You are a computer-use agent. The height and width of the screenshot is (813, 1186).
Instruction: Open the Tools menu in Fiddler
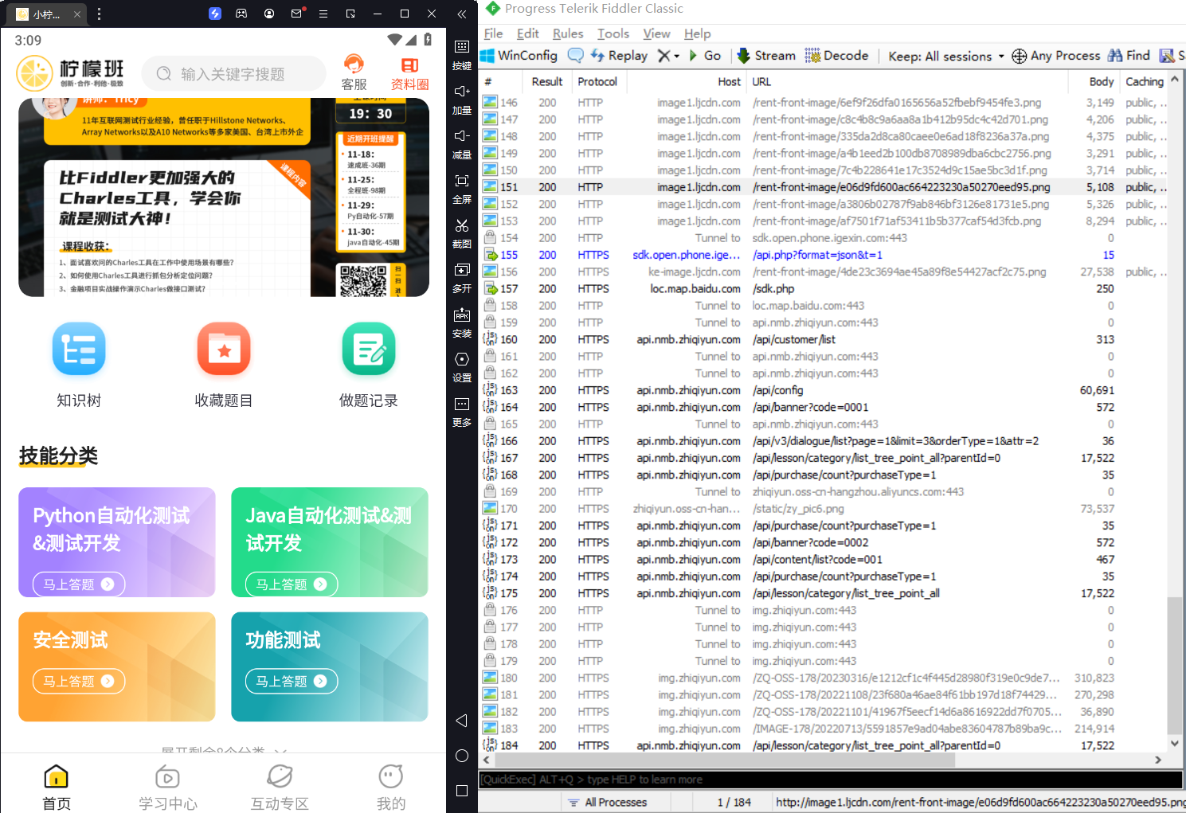coord(613,33)
